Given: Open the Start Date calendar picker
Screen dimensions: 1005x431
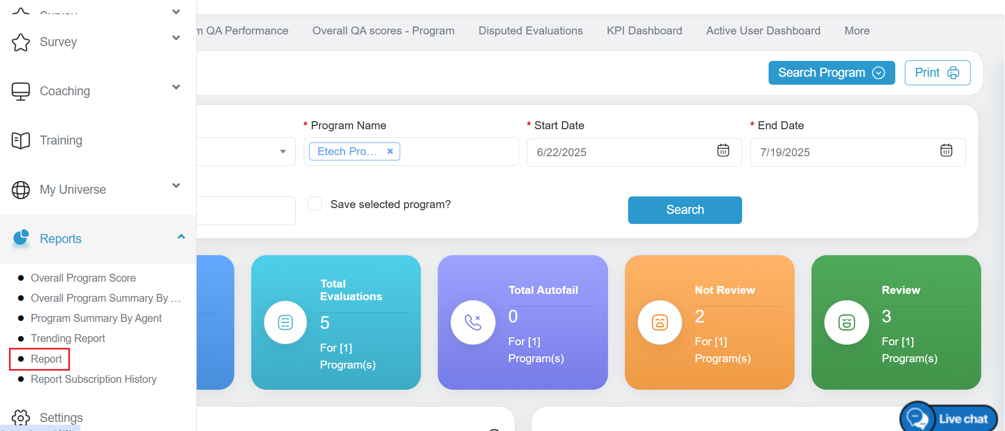Looking at the screenshot, I should [x=723, y=150].
